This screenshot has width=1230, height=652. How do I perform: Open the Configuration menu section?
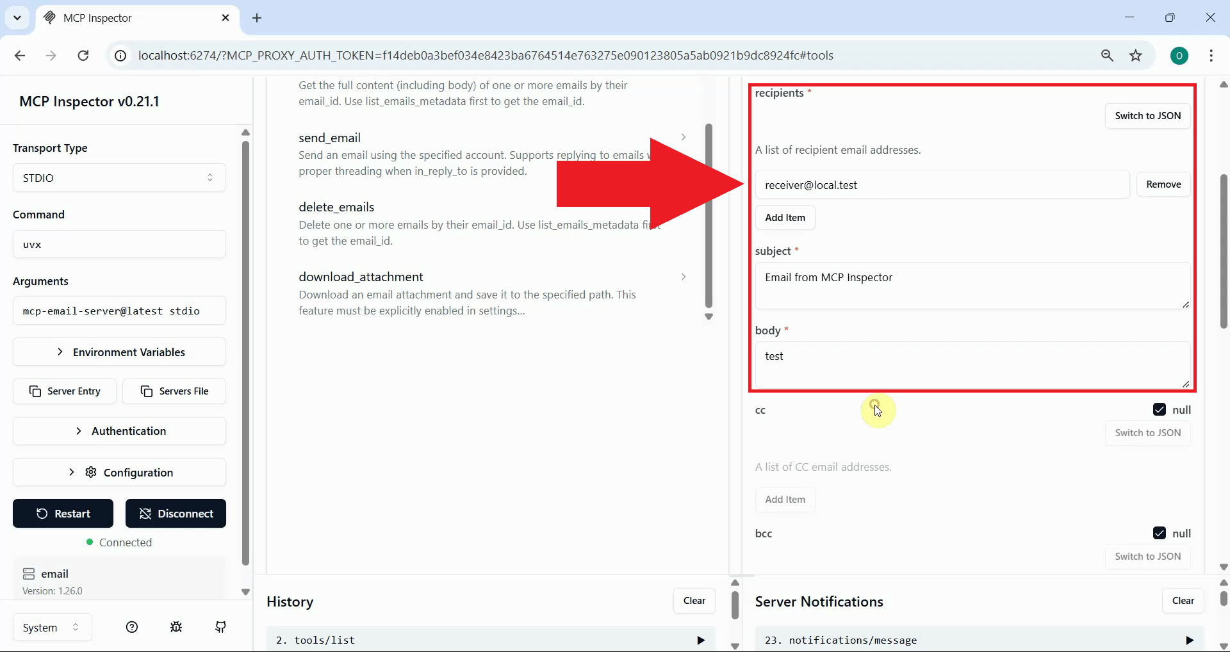[x=119, y=472]
